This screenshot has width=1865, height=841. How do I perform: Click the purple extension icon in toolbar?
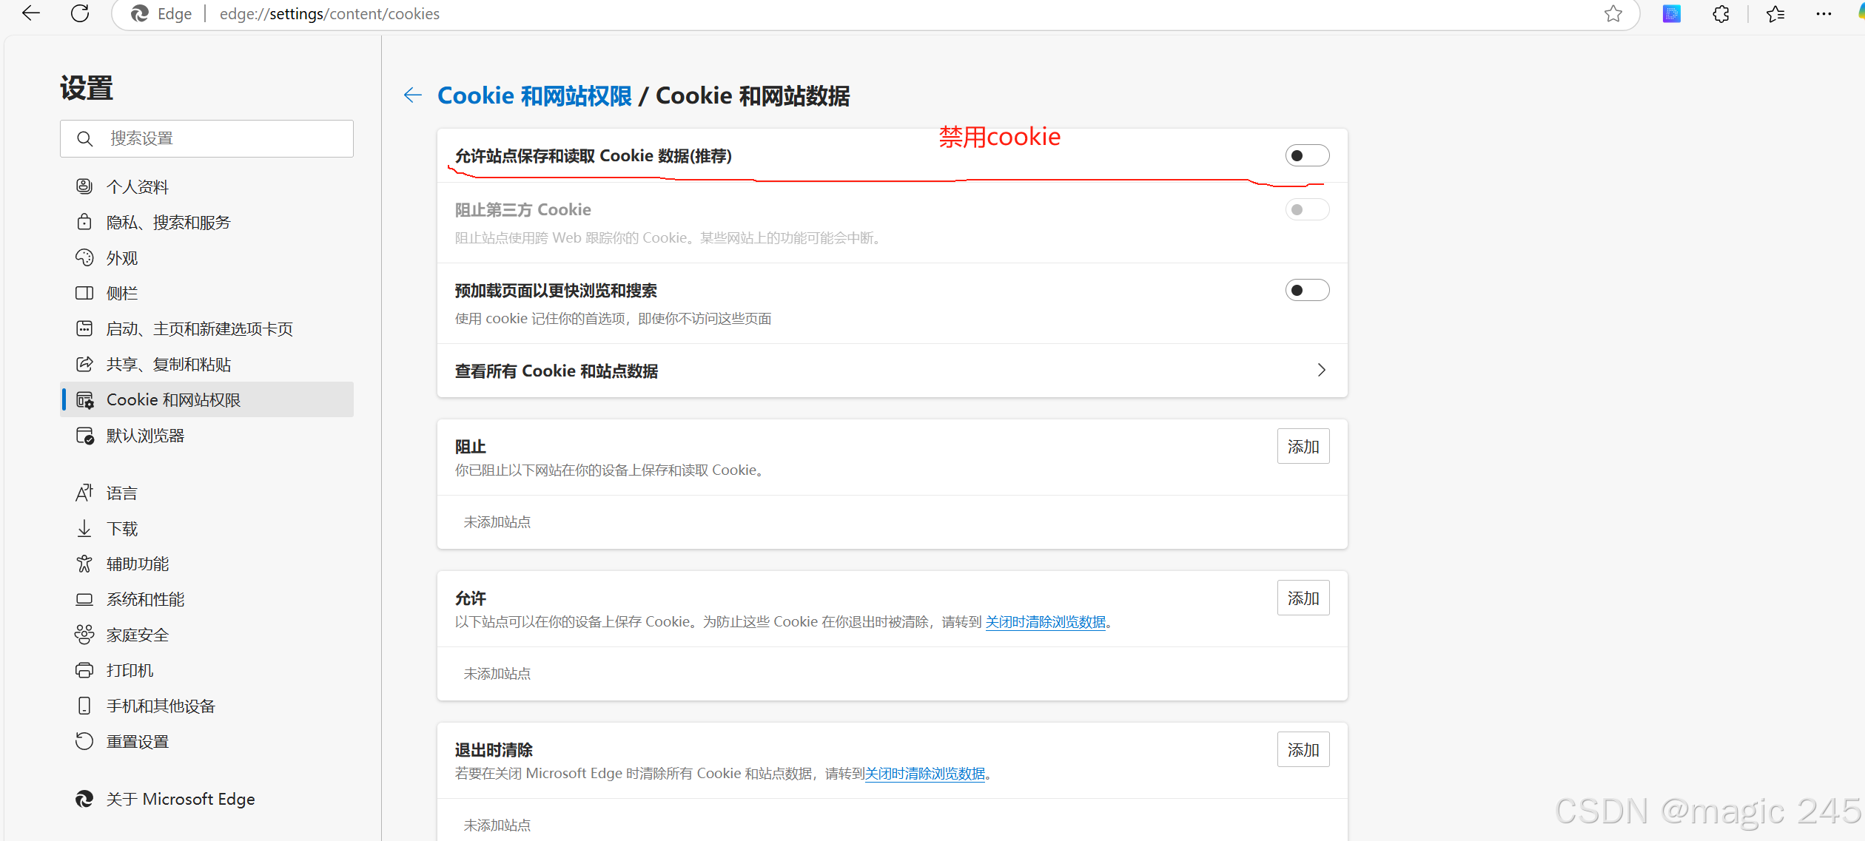coord(1672,14)
